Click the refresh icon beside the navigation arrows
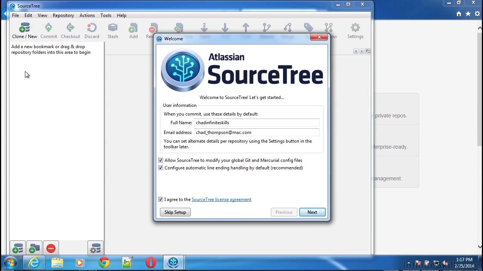 tap(368, 51)
